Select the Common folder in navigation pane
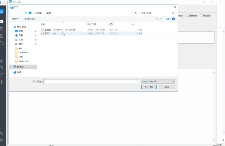The image size is (225, 146). 23,53
